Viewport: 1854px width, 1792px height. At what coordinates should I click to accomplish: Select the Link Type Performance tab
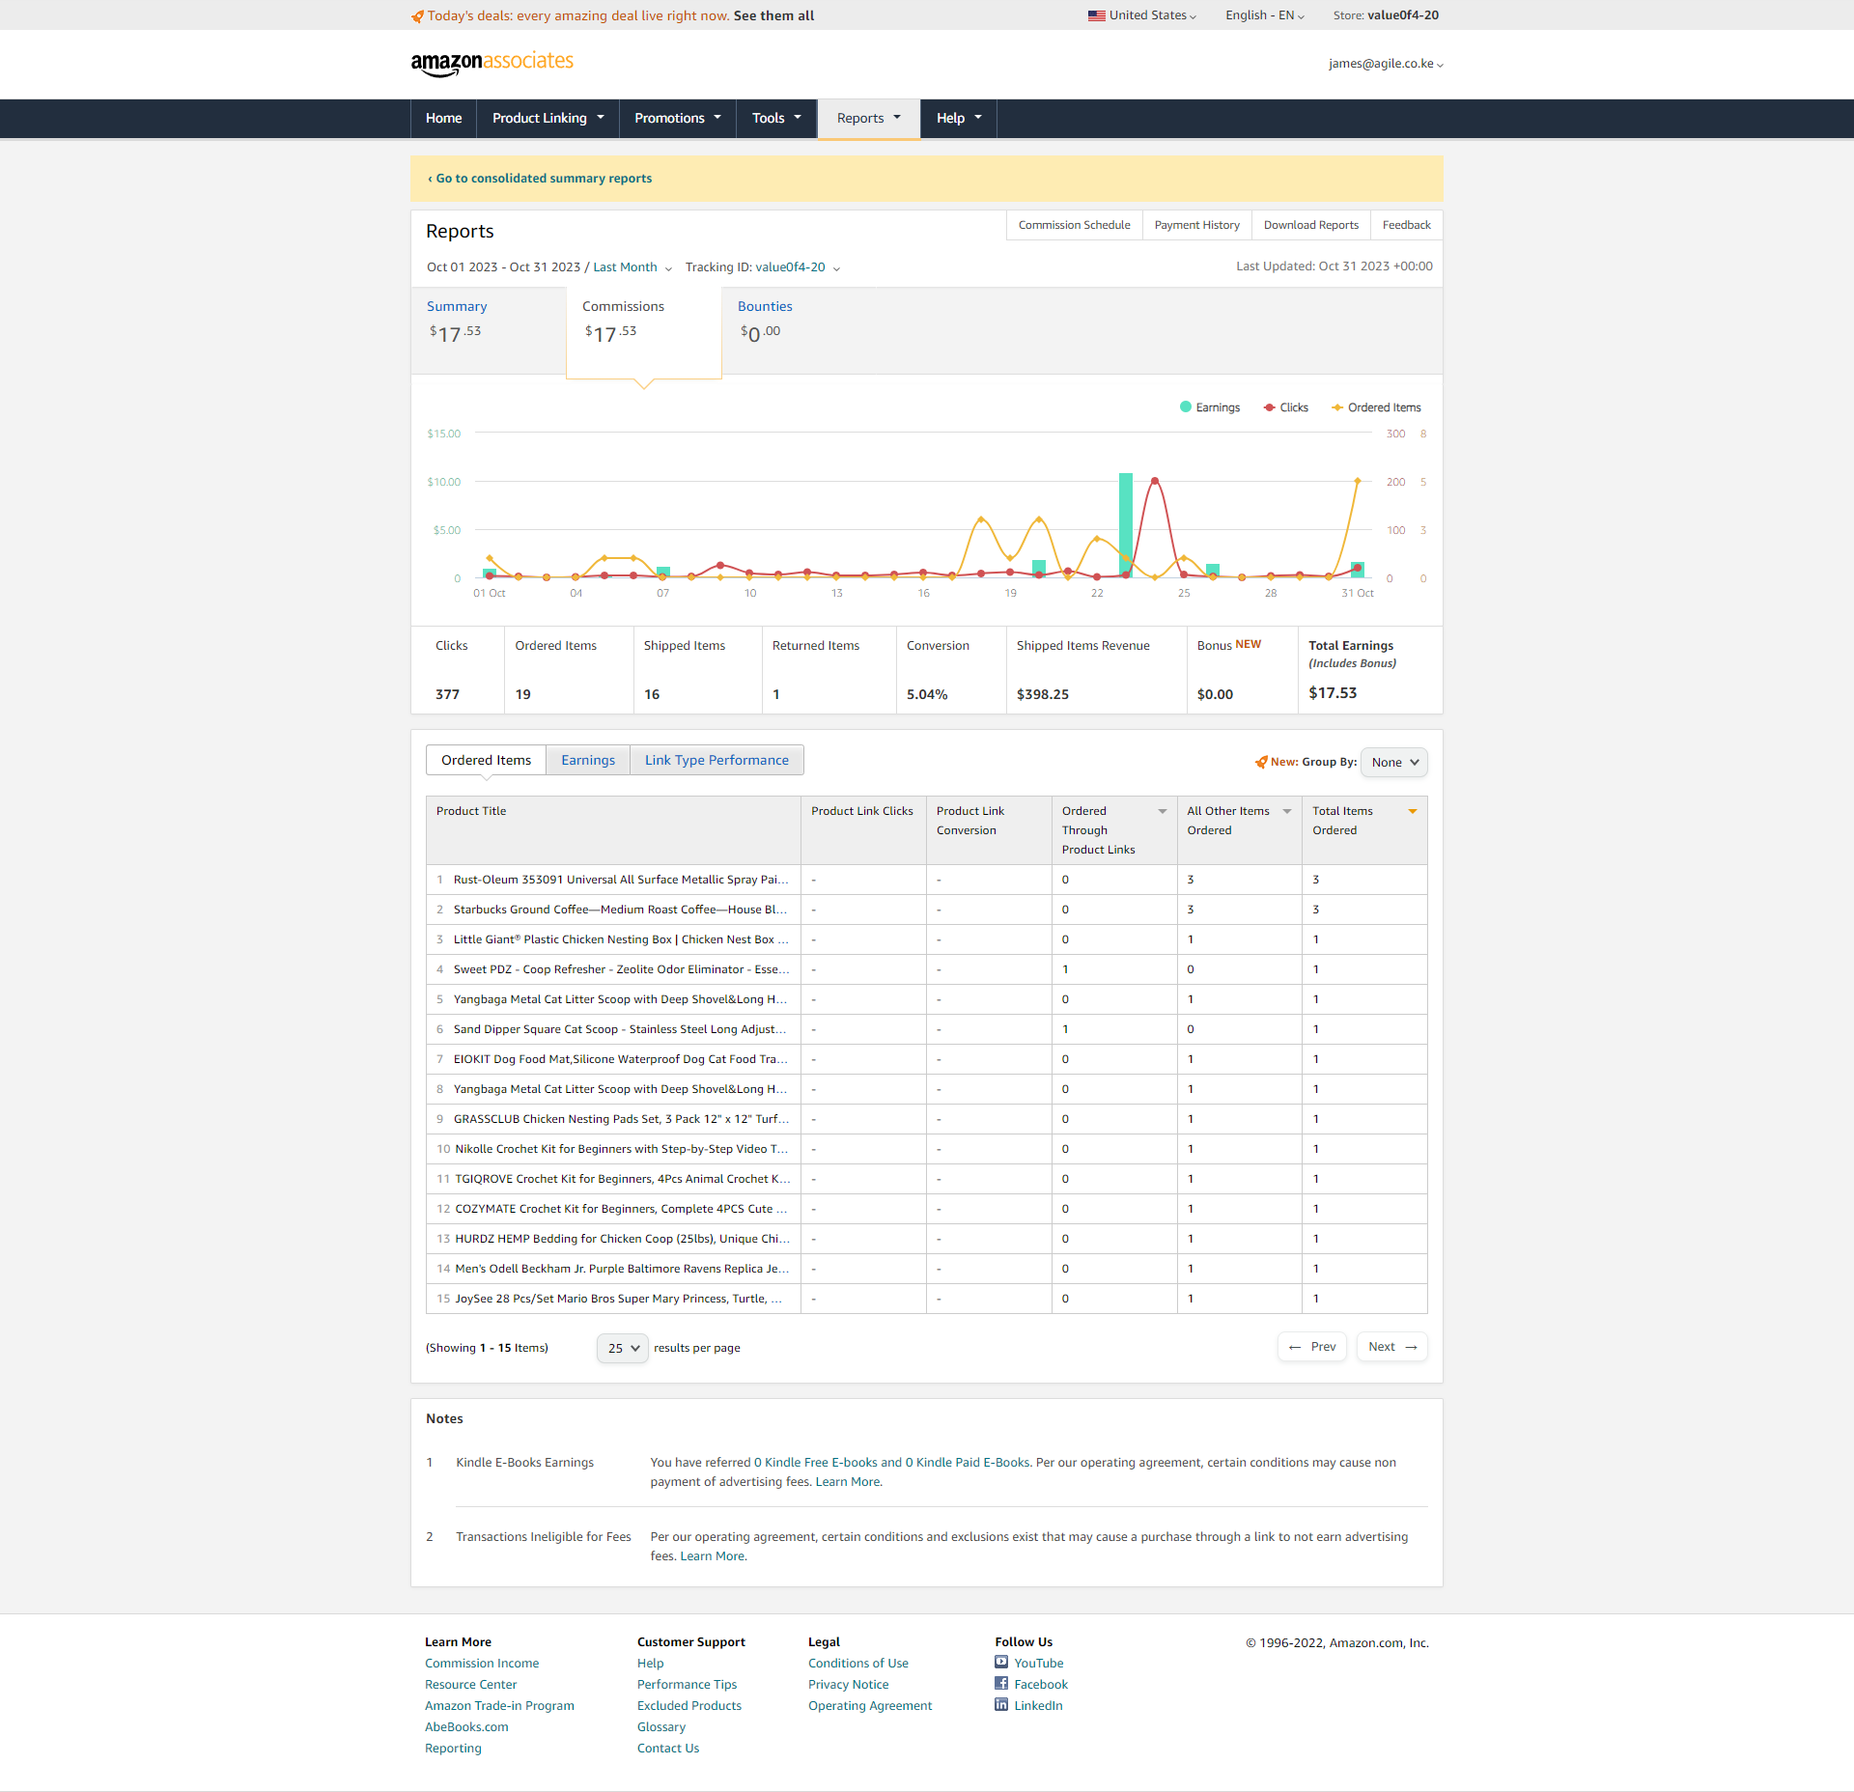tap(716, 760)
